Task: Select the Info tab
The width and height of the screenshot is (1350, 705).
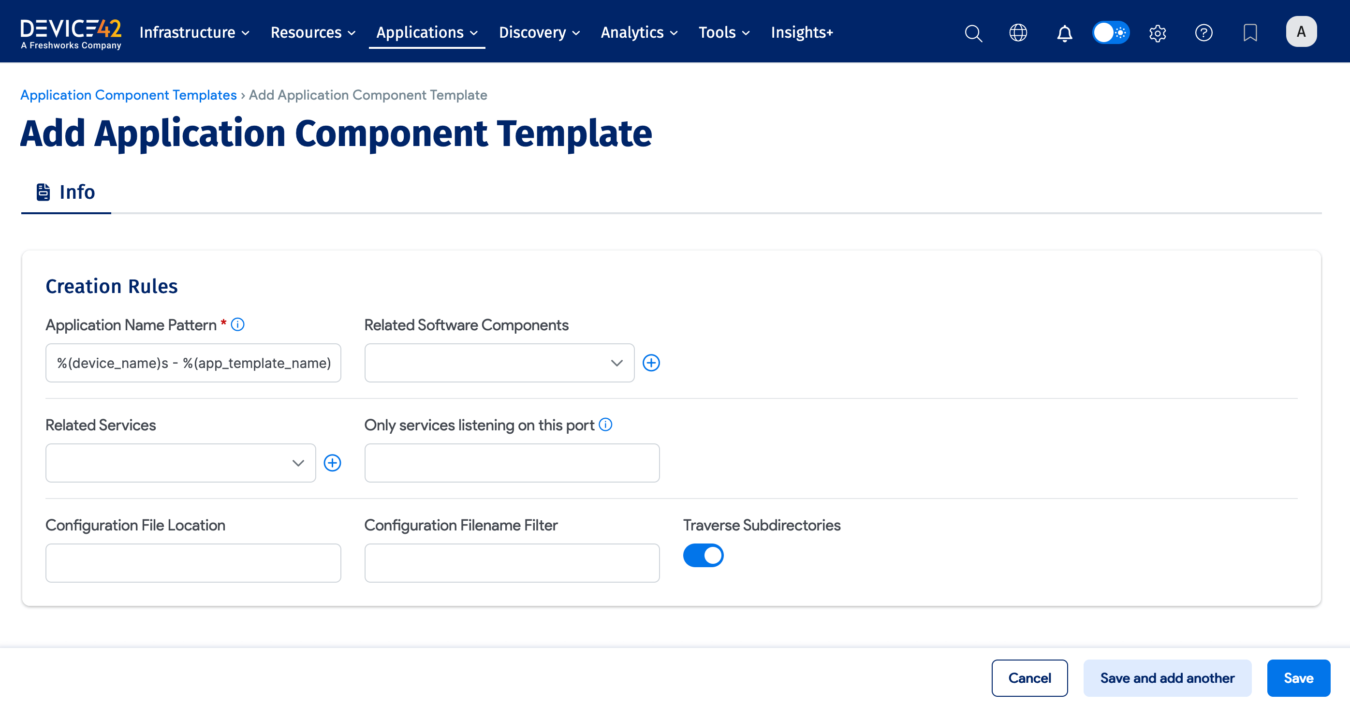Action: coord(66,192)
